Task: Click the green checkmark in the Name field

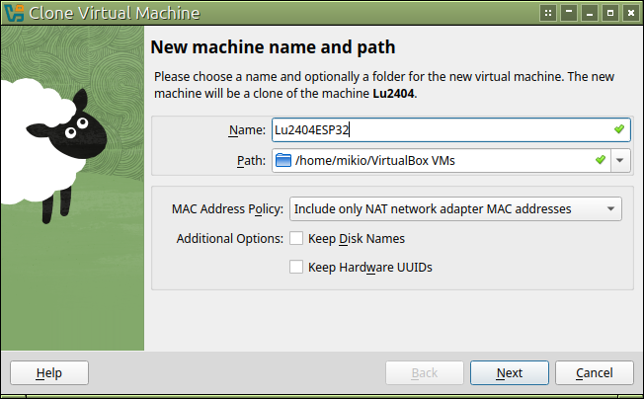Action: pos(618,129)
